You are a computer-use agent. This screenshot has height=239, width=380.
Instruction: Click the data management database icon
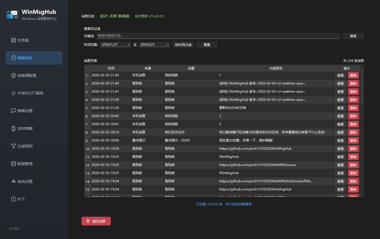click(x=13, y=164)
